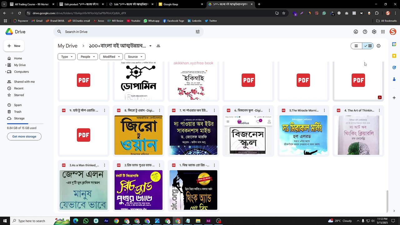This screenshot has height=225, width=400.
Task: Open more actions for 8. জিরো টু ওয়ান
Action: pos(159,110)
